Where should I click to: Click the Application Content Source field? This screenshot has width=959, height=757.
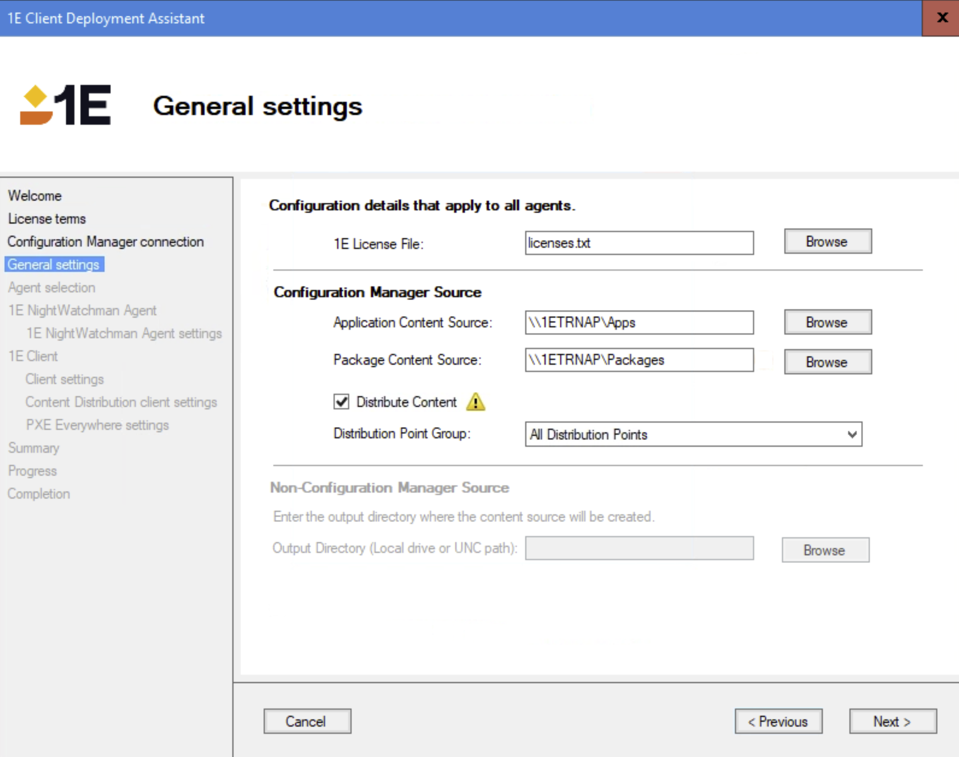(x=639, y=322)
